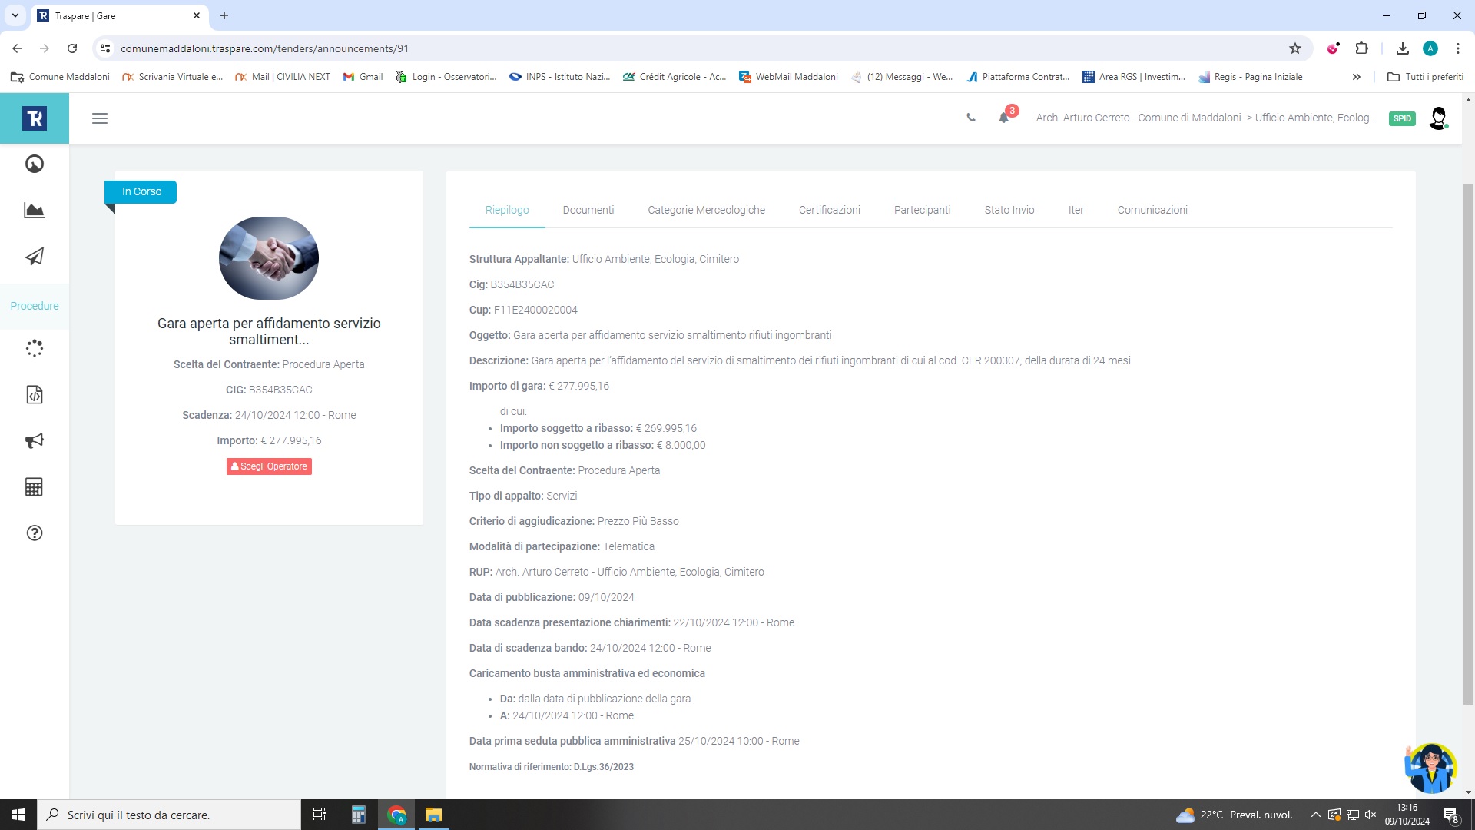Image resolution: width=1475 pixels, height=830 pixels.
Task: Expand the system tray hidden icons arrow
Action: 1315,815
